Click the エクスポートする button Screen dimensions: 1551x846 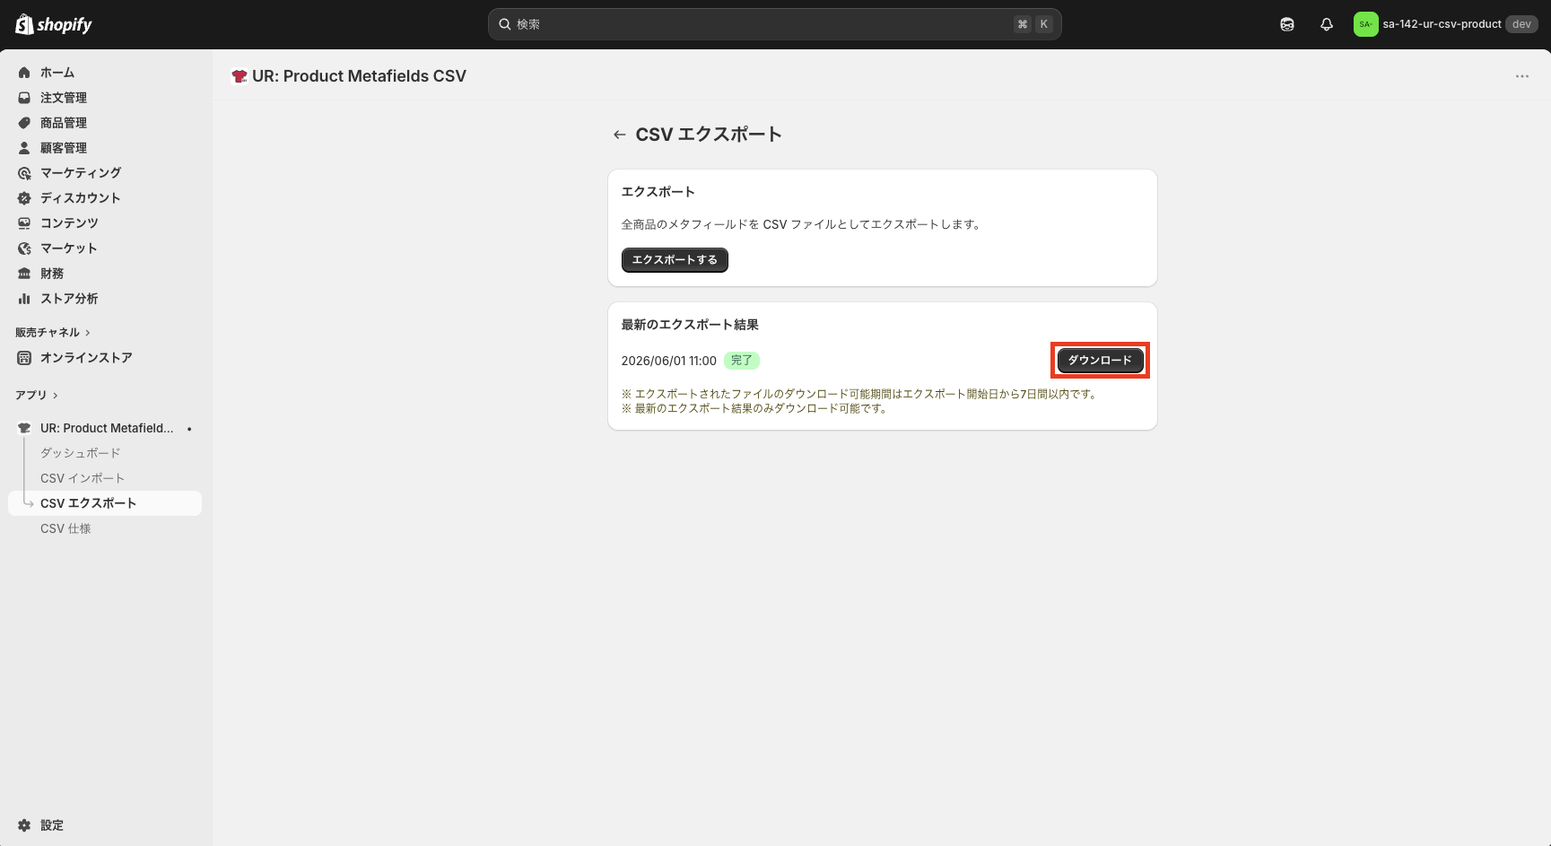(675, 260)
